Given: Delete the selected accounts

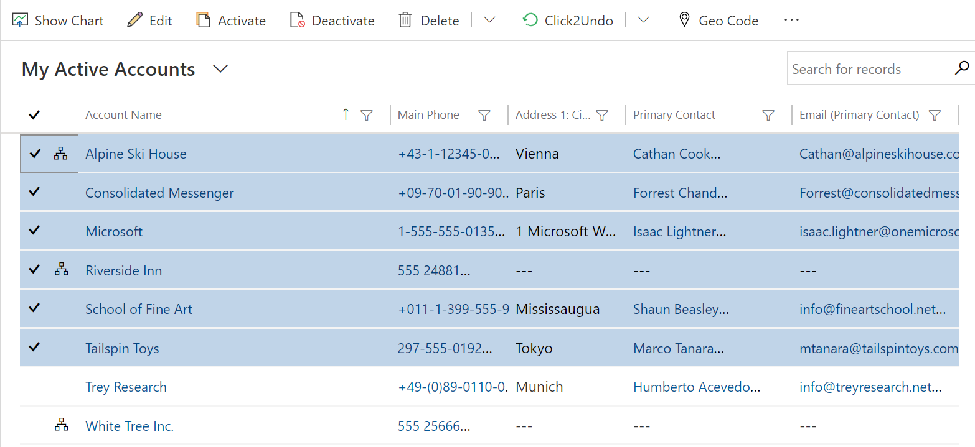Looking at the screenshot, I should click(x=429, y=21).
